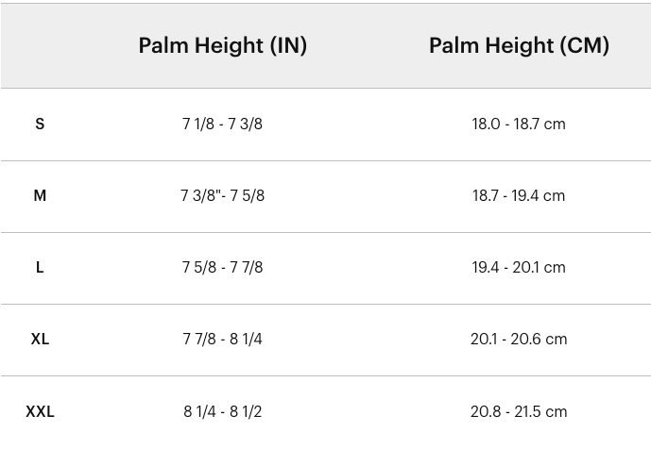This screenshot has width=651, height=449.
Task: Select the XL size row label
Action: click(x=40, y=339)
